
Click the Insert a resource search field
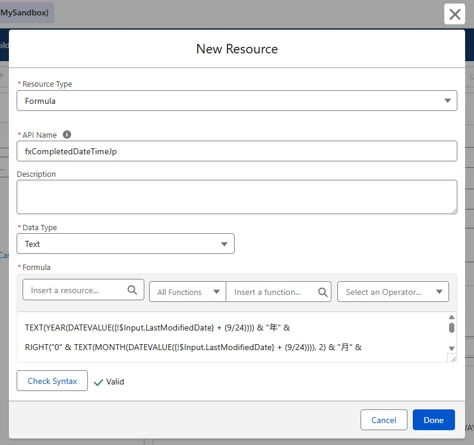[x=83, y=290]
